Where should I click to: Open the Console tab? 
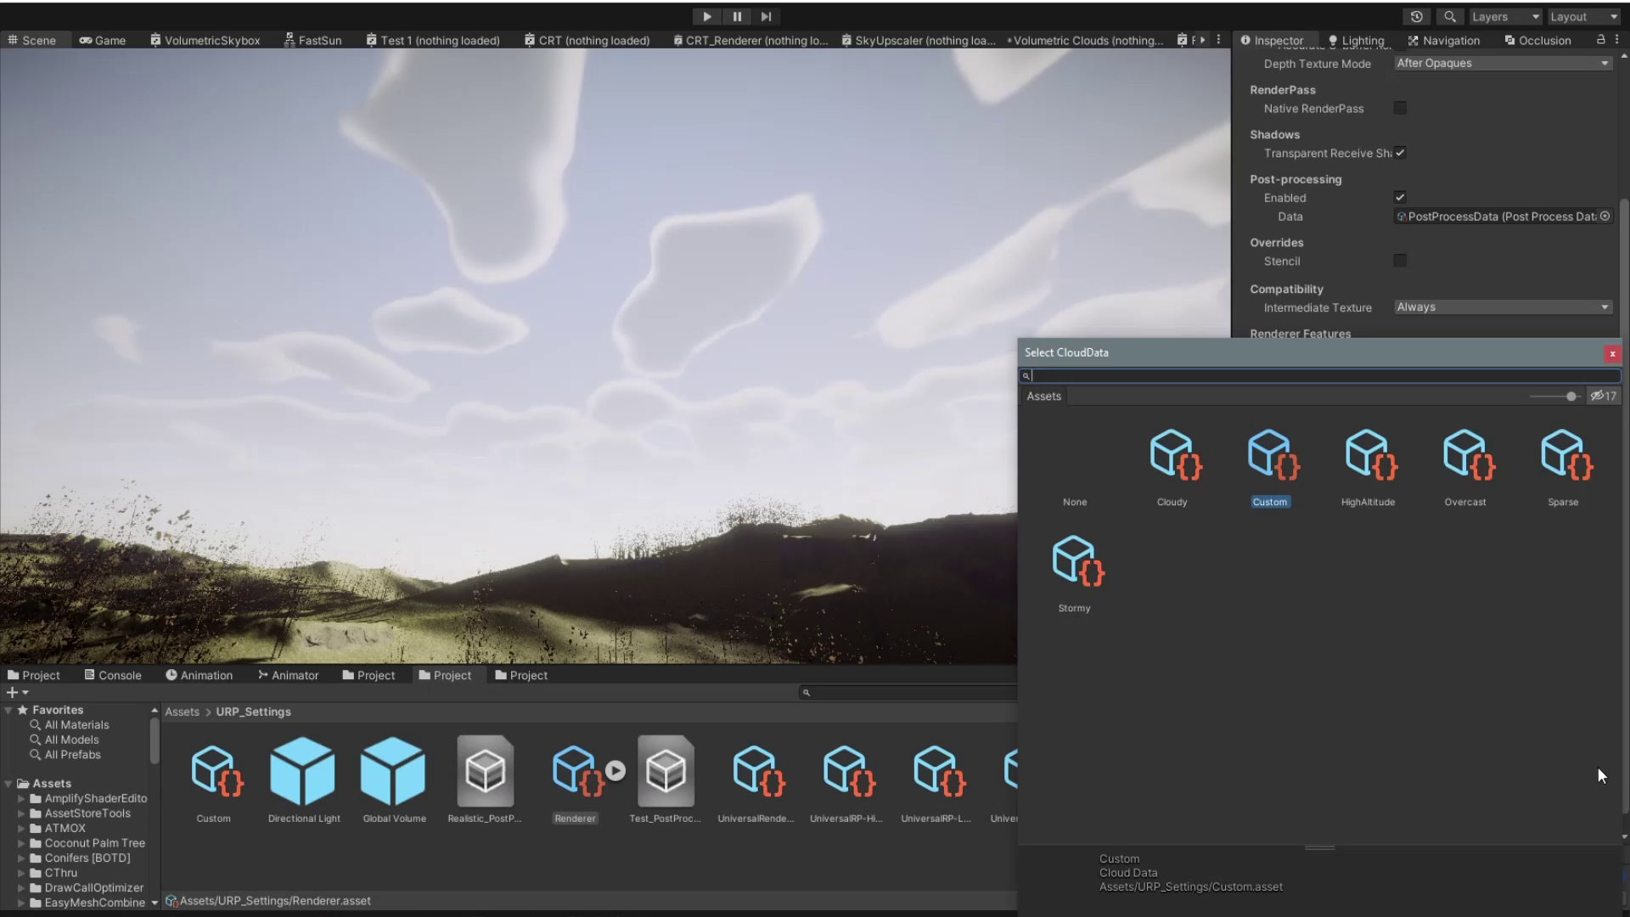point(113,675)
